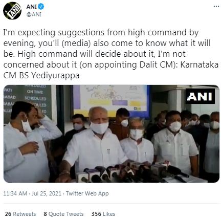The image size is (222, 219).
Task: Open the Twitter Web App source link
Action: pos(87,193)
